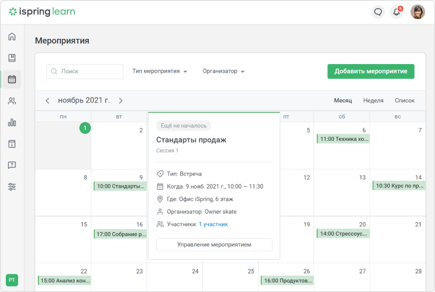This screenshot has width=435, height=292.
Task: Switch to Неделя view
Action: 373,101
